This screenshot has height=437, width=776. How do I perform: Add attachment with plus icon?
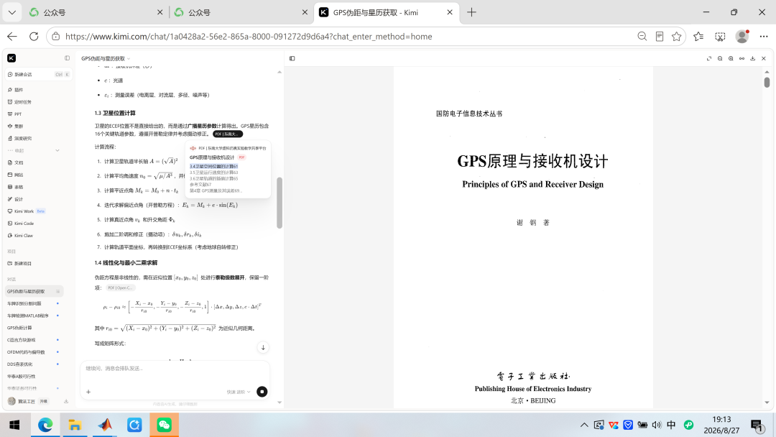click(88, 392)
